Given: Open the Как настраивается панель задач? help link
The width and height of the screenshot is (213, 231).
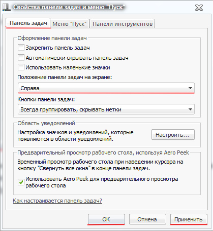Looking at the screenshot, I should (57, 201).
